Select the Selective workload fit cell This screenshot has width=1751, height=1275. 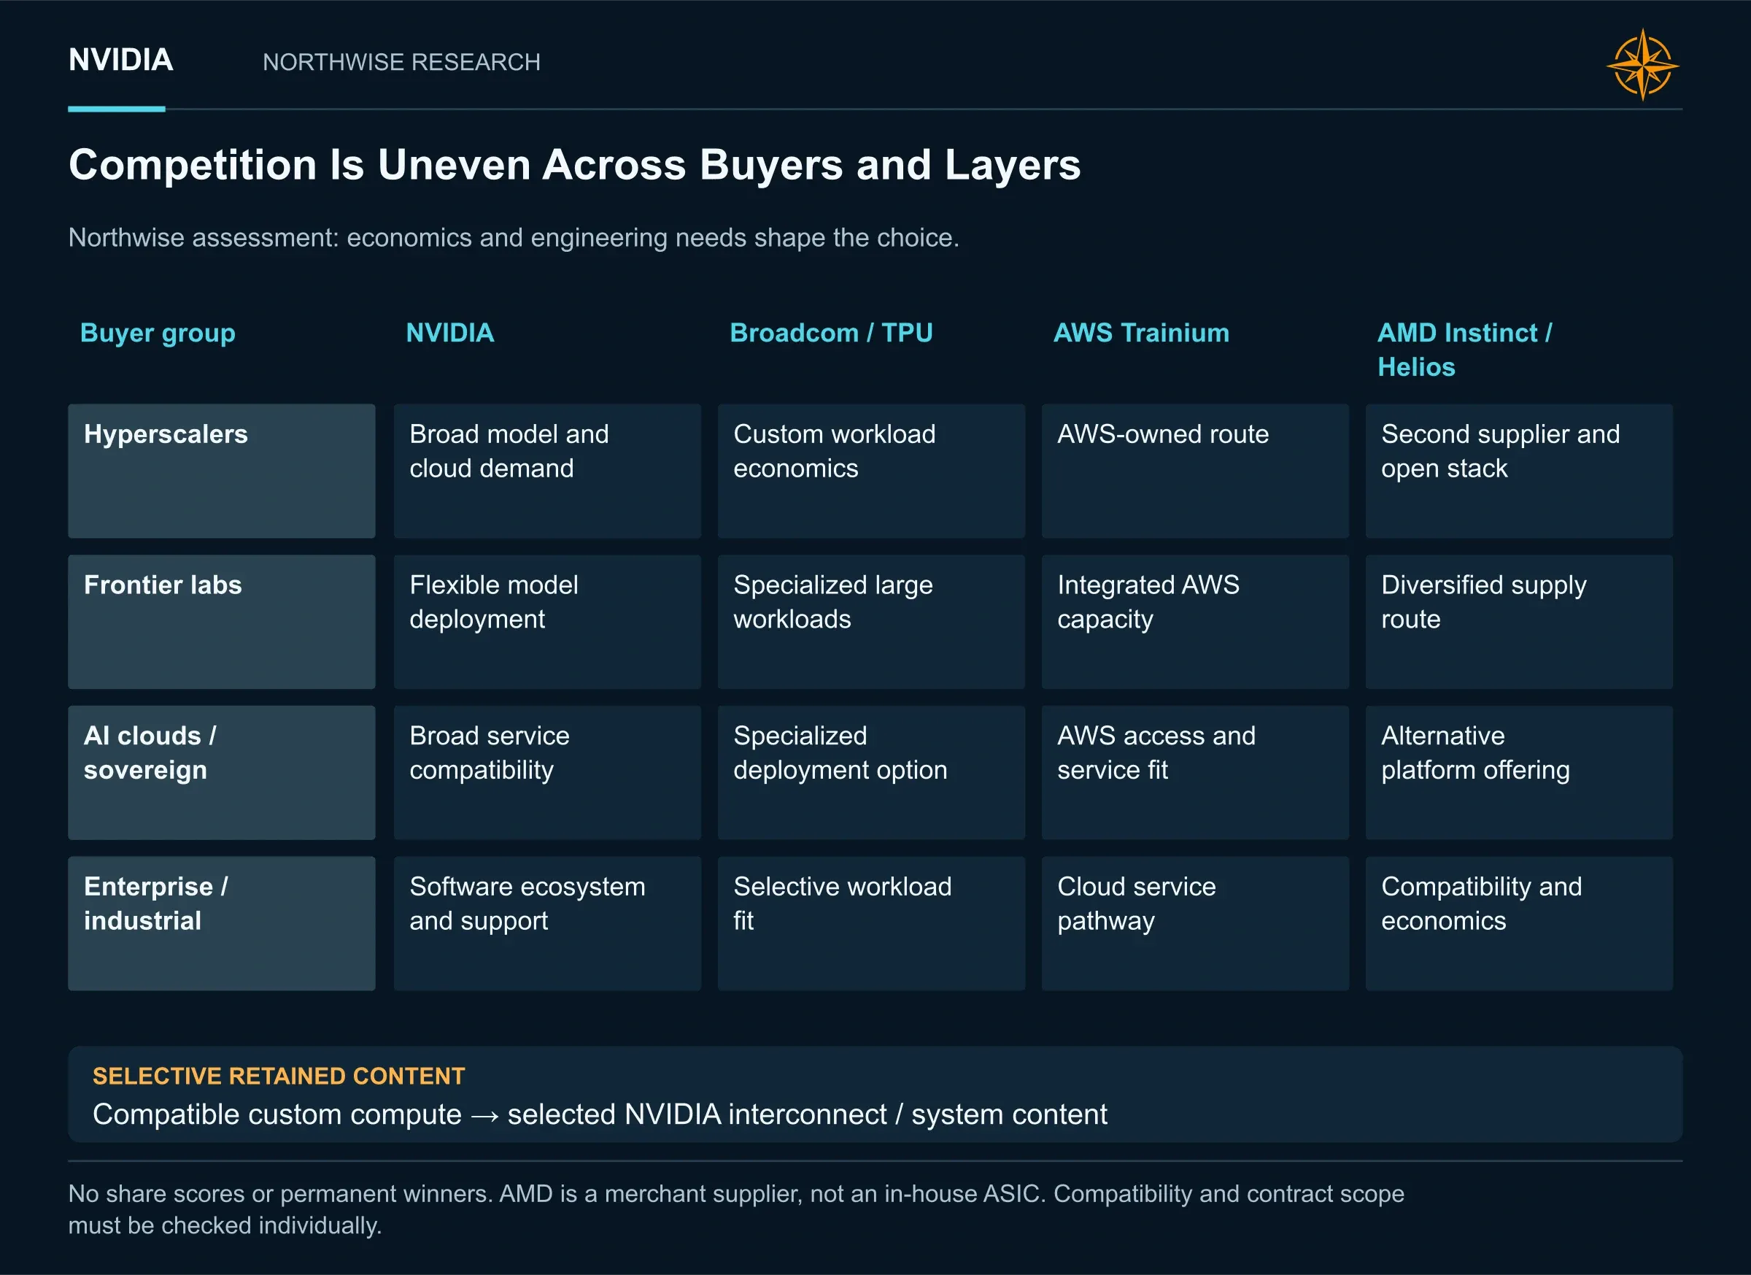871,922
